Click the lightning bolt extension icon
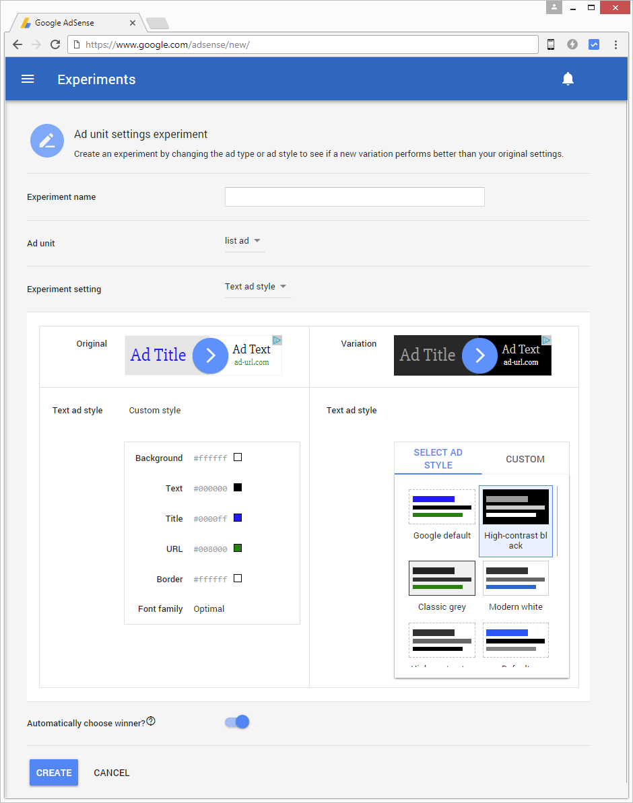This screenshot has width=633, height=803. 572,44
